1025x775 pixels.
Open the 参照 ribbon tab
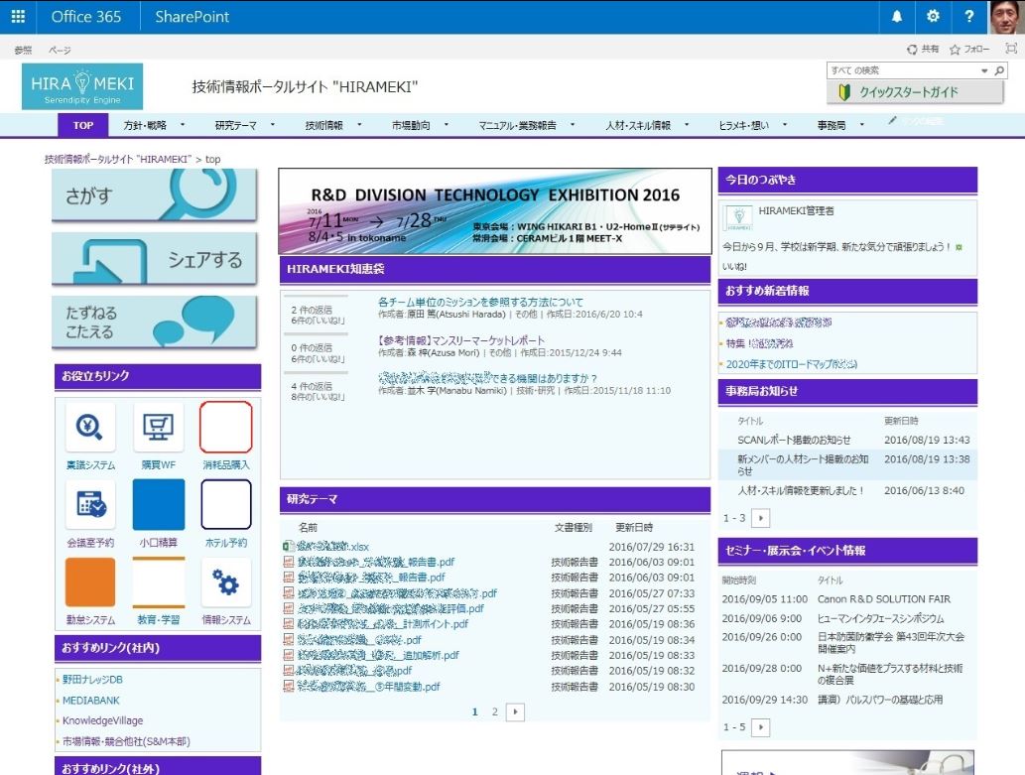pos(24,50)
